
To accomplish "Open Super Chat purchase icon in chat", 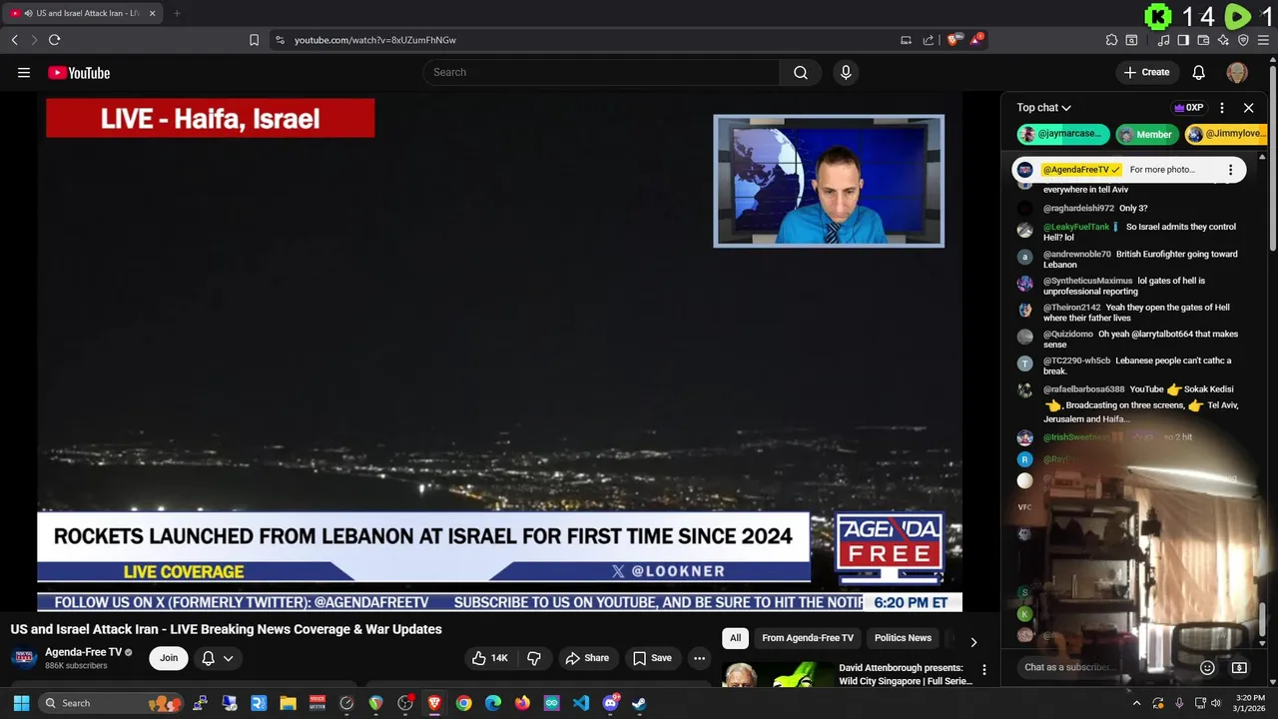I will tap(1239, 667).
